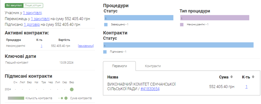Click the Підписано contracts status bar
Screen dimensions: 261x104
[178, 45]
